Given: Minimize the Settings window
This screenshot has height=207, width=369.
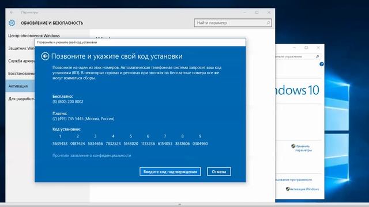Looking at the screenshot, I should pos(245,12).
